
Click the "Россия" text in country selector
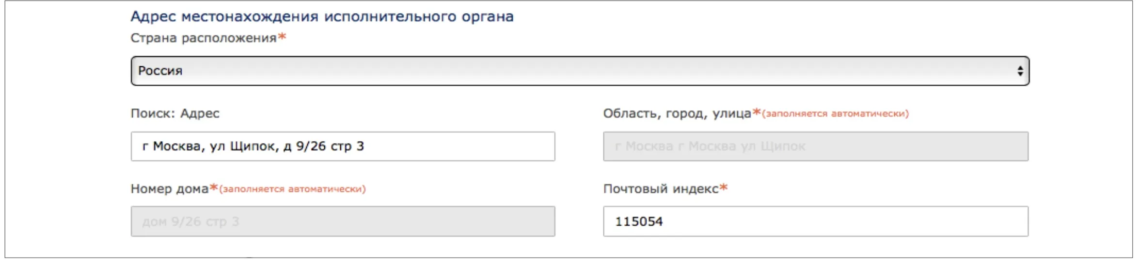(x=160, y=71)
